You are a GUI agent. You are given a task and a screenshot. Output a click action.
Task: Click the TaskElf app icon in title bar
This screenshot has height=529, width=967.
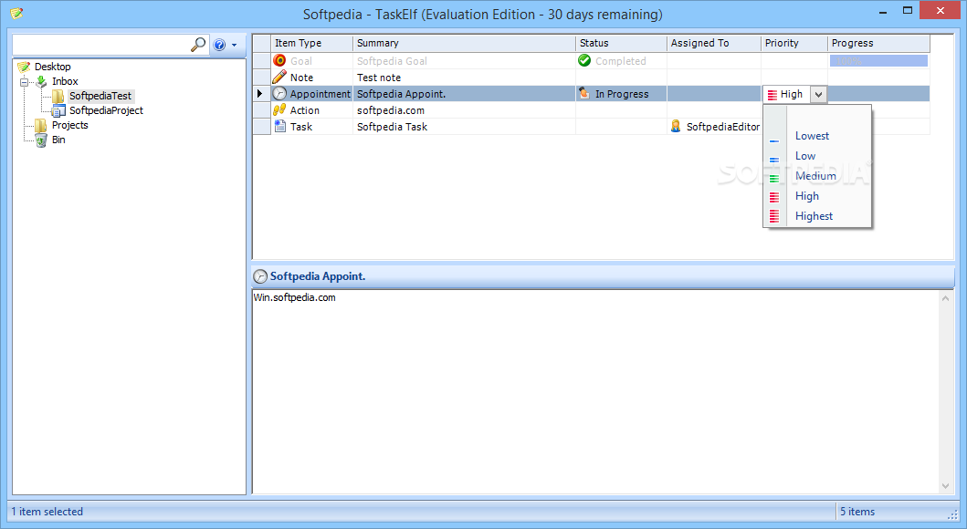pyautogui.click(x=16, y=13)
